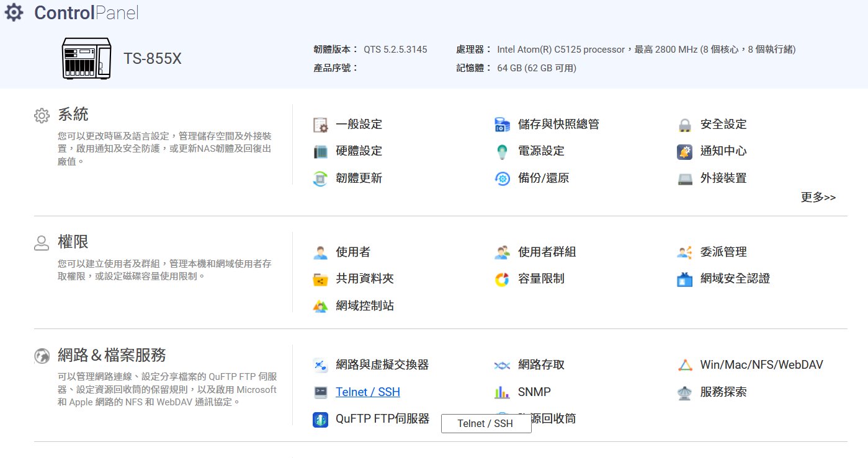The width and height of the screenshot is (868, 458).
Task: Click the 安全設定 lock icon
Action: pos(684,125)
